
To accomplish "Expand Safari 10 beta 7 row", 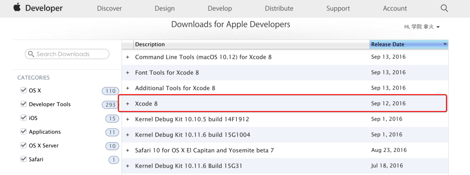I will click(x=128, y=150).
